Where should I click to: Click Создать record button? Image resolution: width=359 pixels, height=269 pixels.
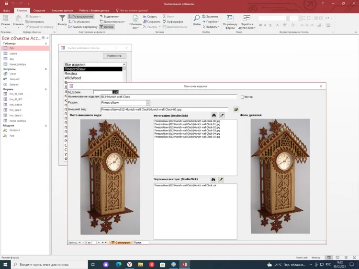(x=150, y=16)
